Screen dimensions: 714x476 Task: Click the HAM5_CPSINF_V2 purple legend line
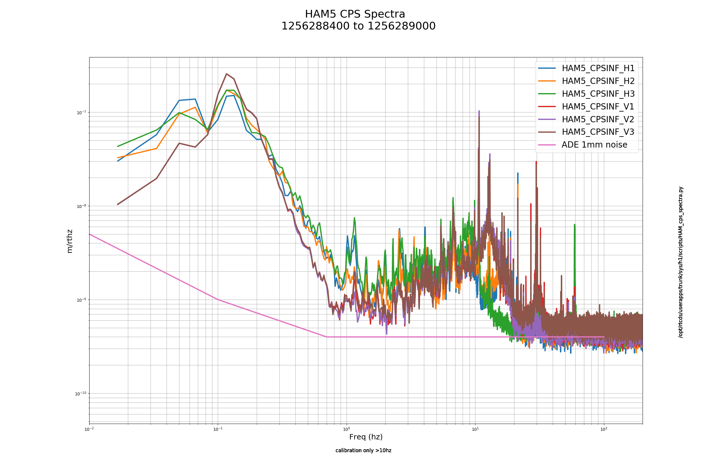point(547,119)
